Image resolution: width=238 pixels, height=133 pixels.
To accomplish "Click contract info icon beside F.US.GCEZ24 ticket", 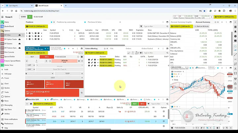I will [x=82, y=57].
